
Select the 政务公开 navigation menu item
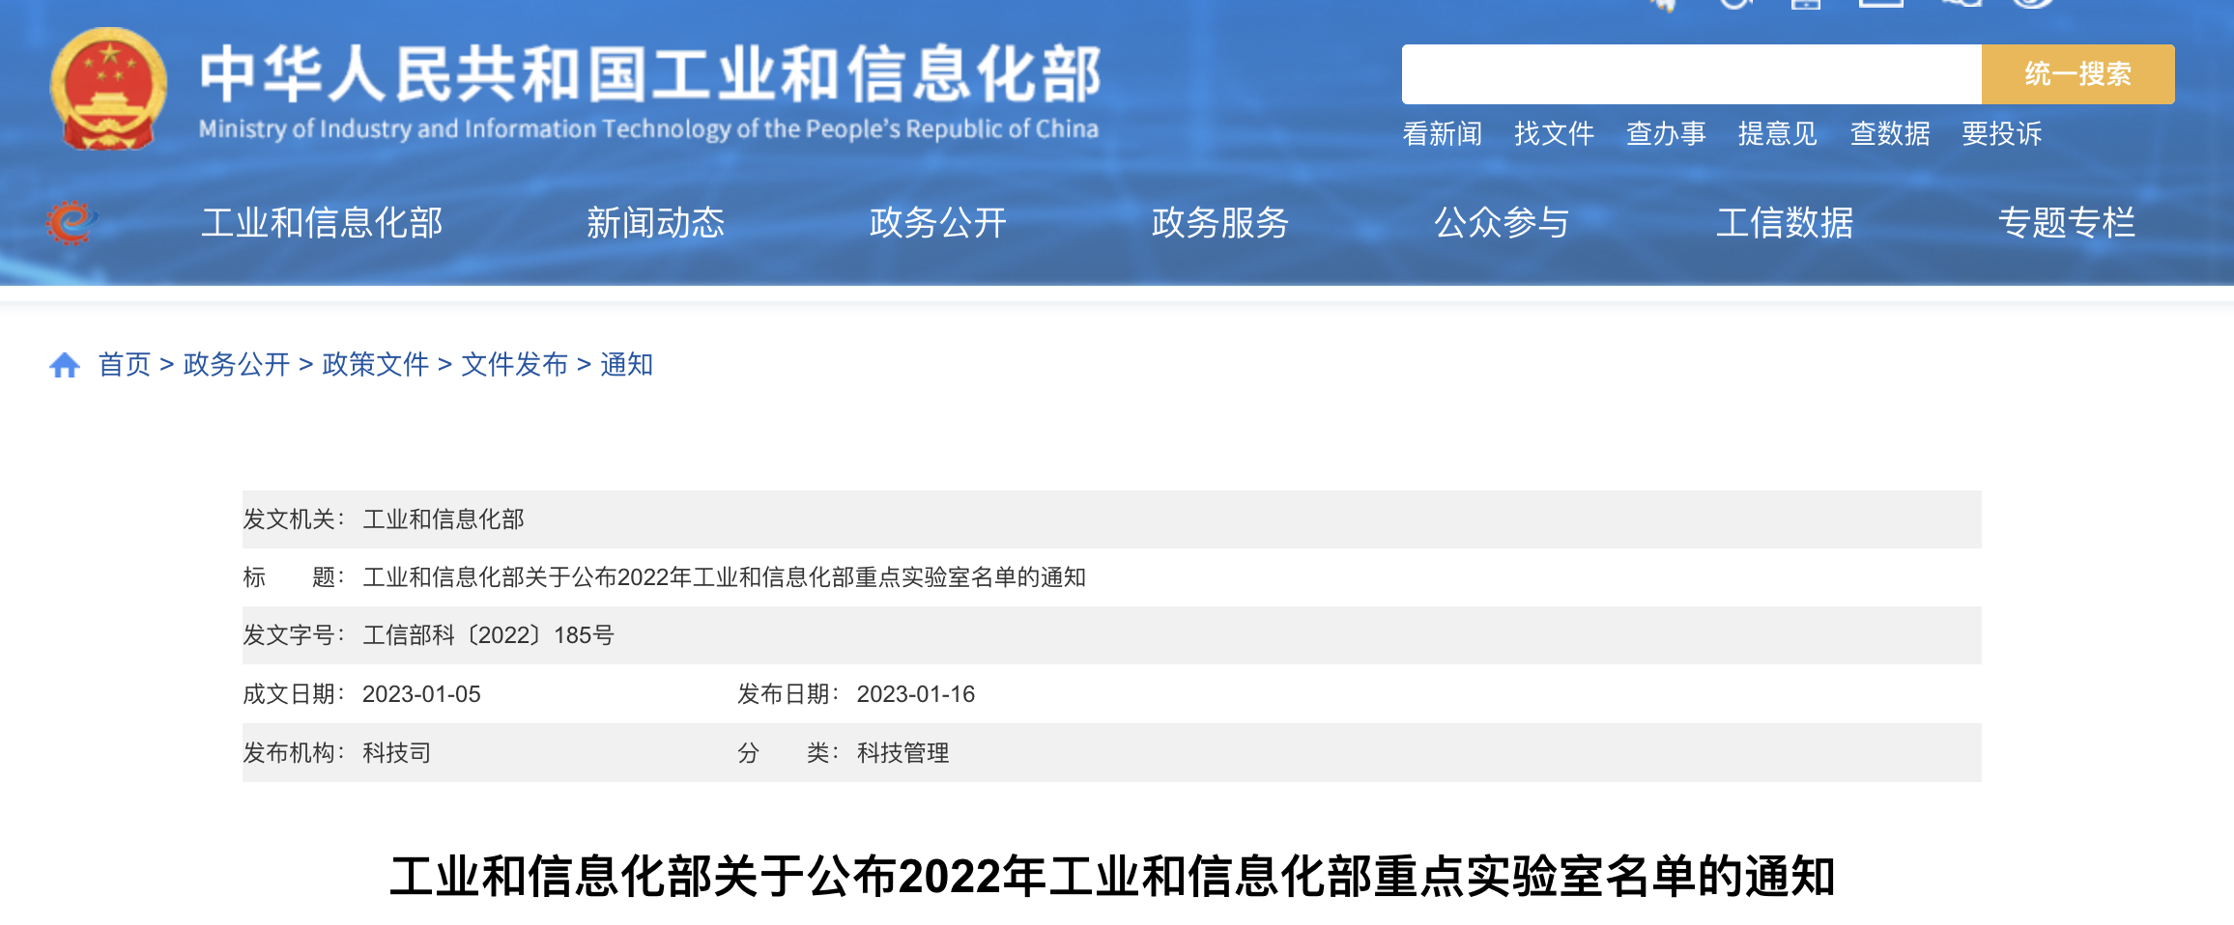pyautogui.click(x=938, y=223)
